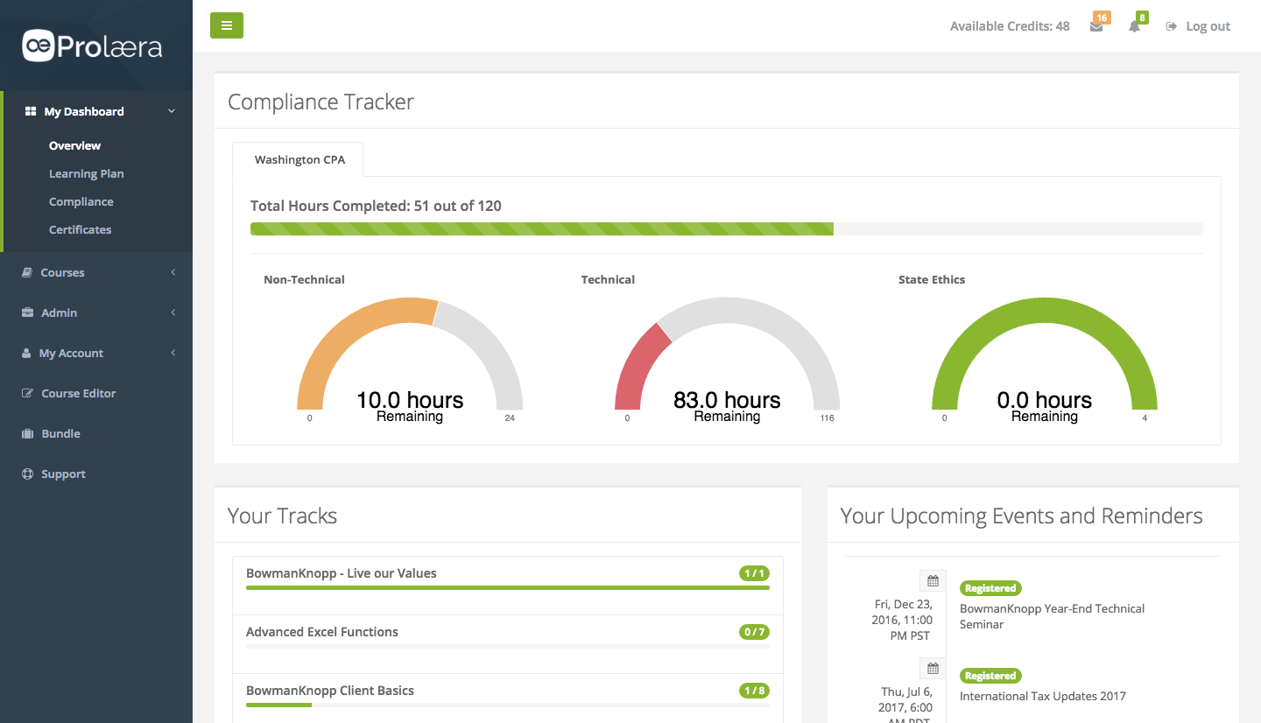Open the Learning Plan link

click(x=86, y=173)
